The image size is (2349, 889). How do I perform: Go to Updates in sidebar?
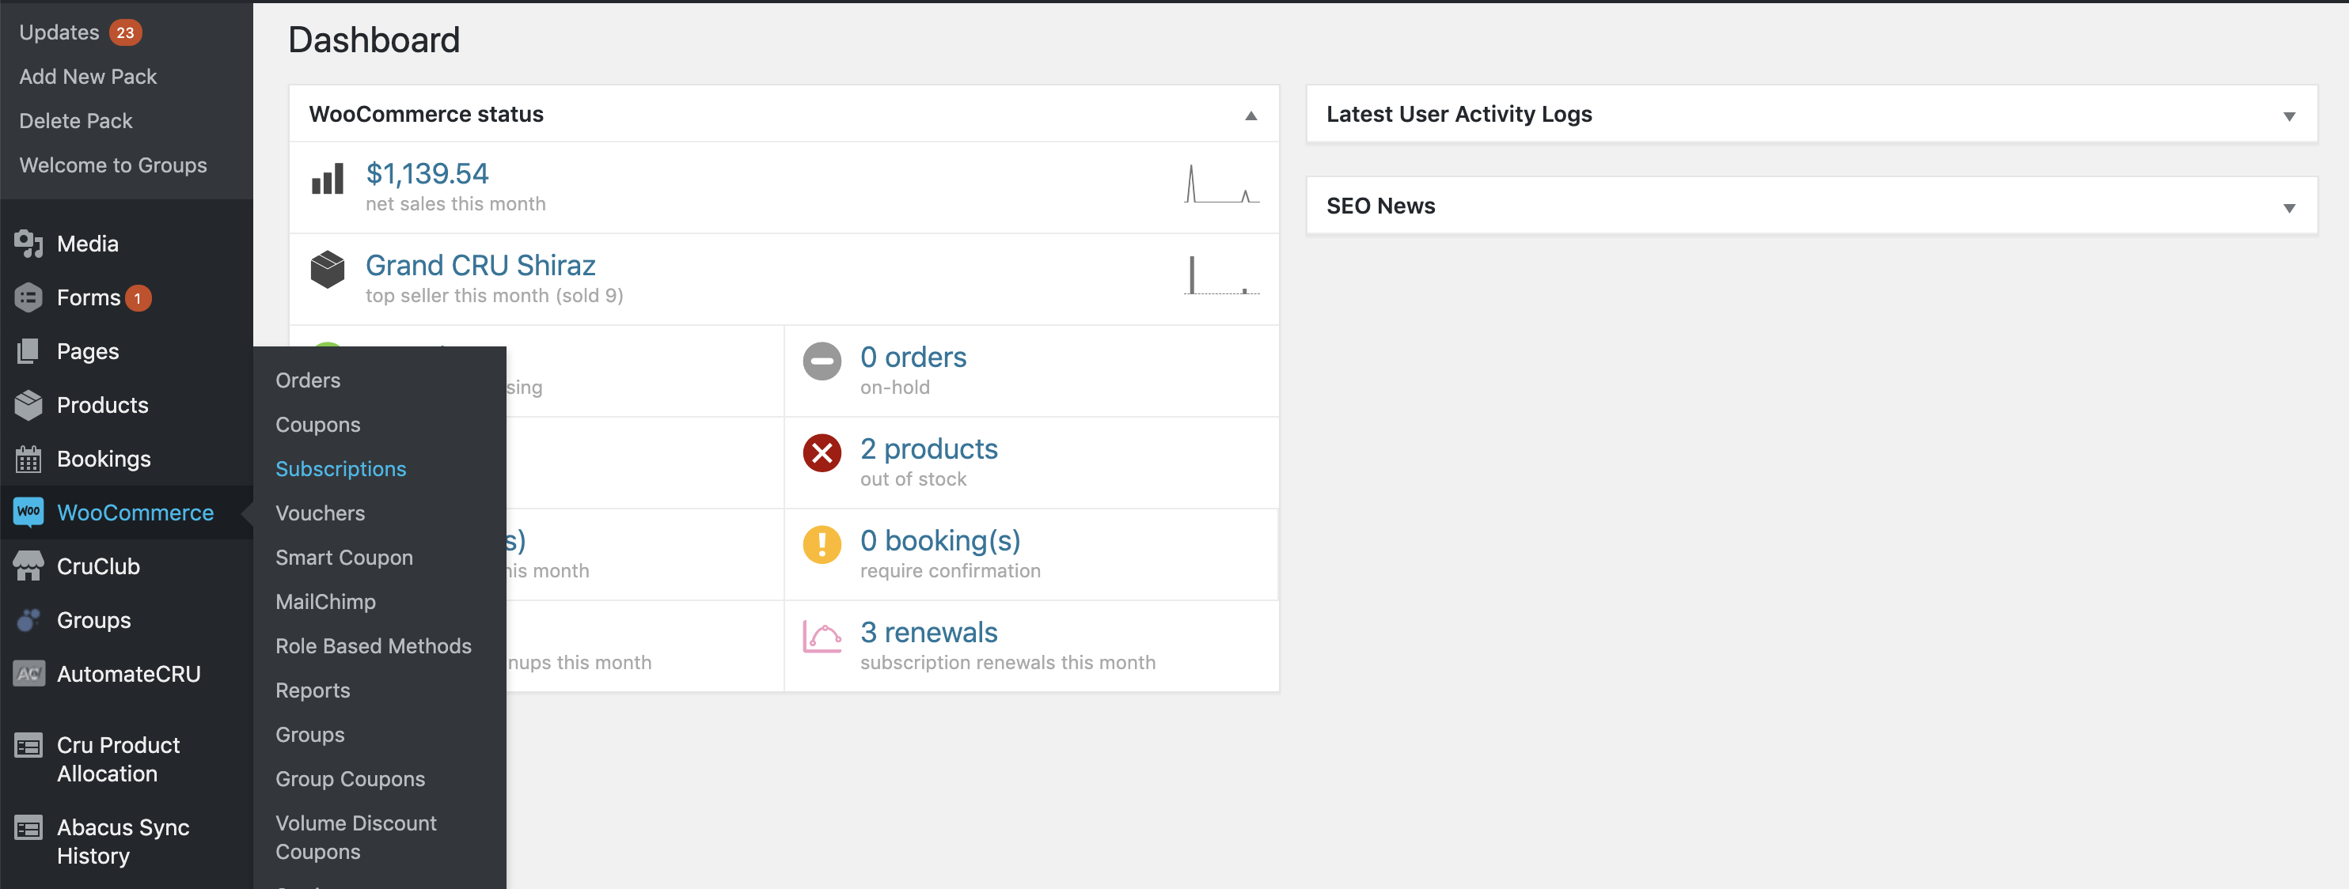coord(59,32)
